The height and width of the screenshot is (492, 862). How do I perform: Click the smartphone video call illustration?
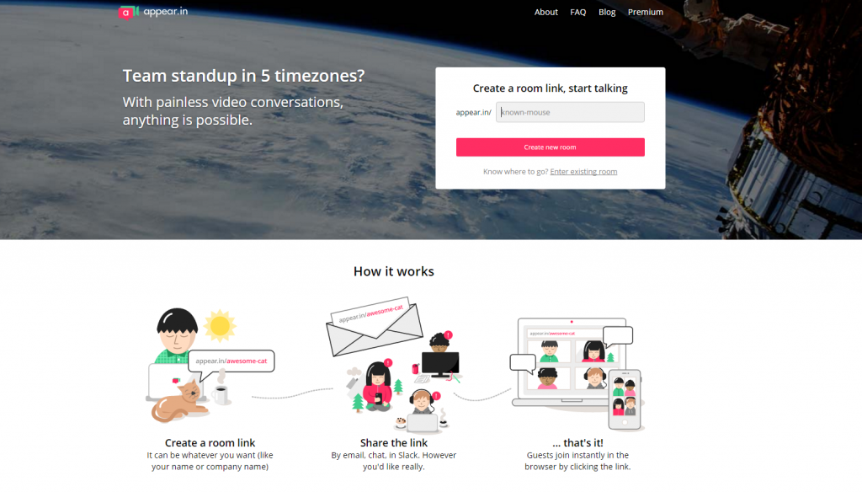(x=625, y=399)
